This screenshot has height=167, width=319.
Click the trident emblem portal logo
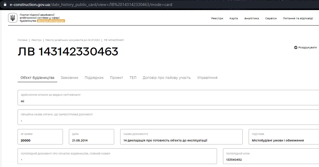pos(13,18)
